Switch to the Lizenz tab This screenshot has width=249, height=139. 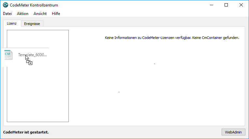12,23
